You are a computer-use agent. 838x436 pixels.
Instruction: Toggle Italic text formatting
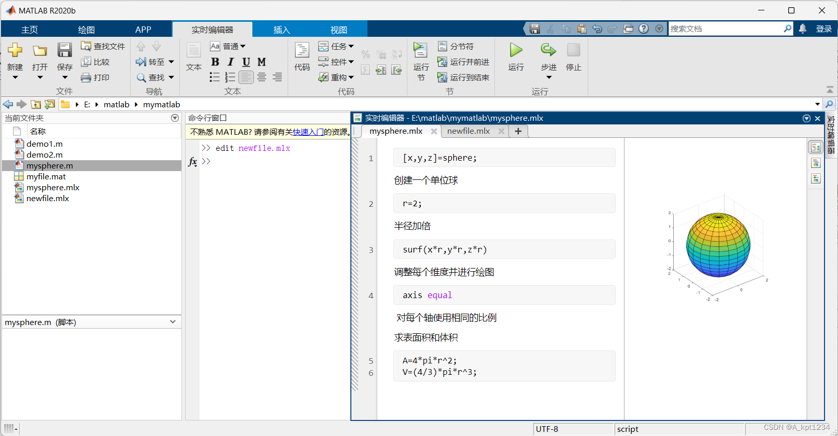click(231, 62)
